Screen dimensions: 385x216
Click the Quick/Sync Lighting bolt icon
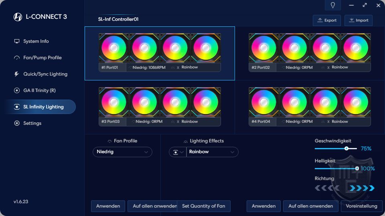(x=16, y=74)
